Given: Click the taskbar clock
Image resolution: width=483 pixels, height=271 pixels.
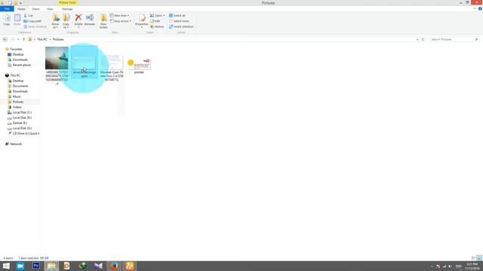Looking at the screenshot, I should [x=472, y=266].
